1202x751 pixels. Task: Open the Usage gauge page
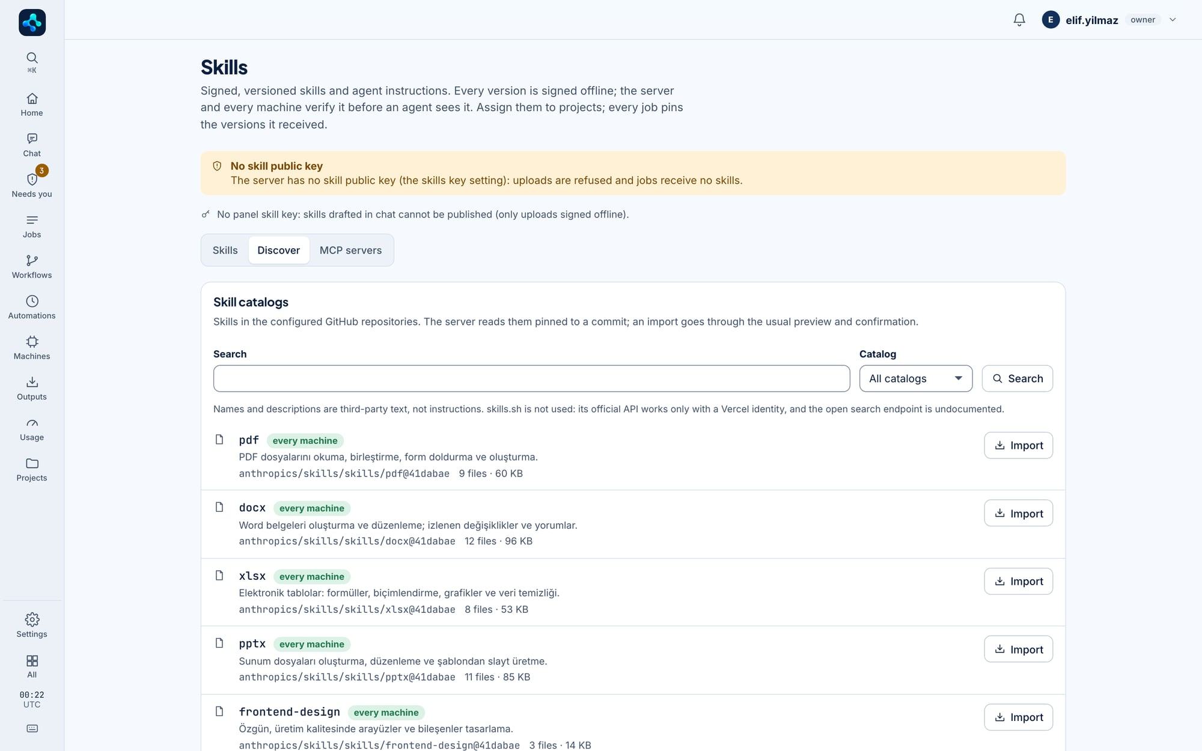pos(32,429)
